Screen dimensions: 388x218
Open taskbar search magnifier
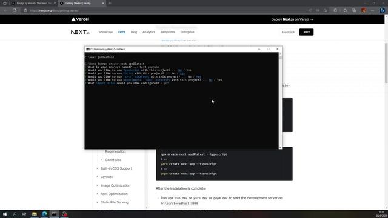pyautogui.click(x=15, y=214)
